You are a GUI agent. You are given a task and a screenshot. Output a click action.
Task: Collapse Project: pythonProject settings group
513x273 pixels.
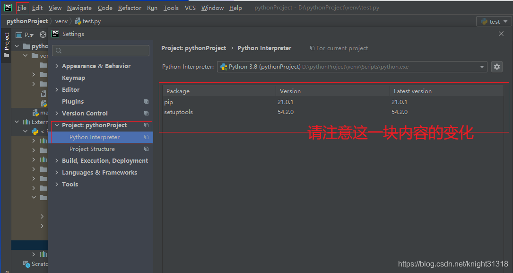(x=57, y=125)
